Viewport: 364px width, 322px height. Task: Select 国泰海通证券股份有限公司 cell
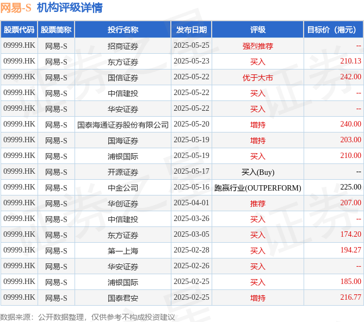[x=123, y=125]
